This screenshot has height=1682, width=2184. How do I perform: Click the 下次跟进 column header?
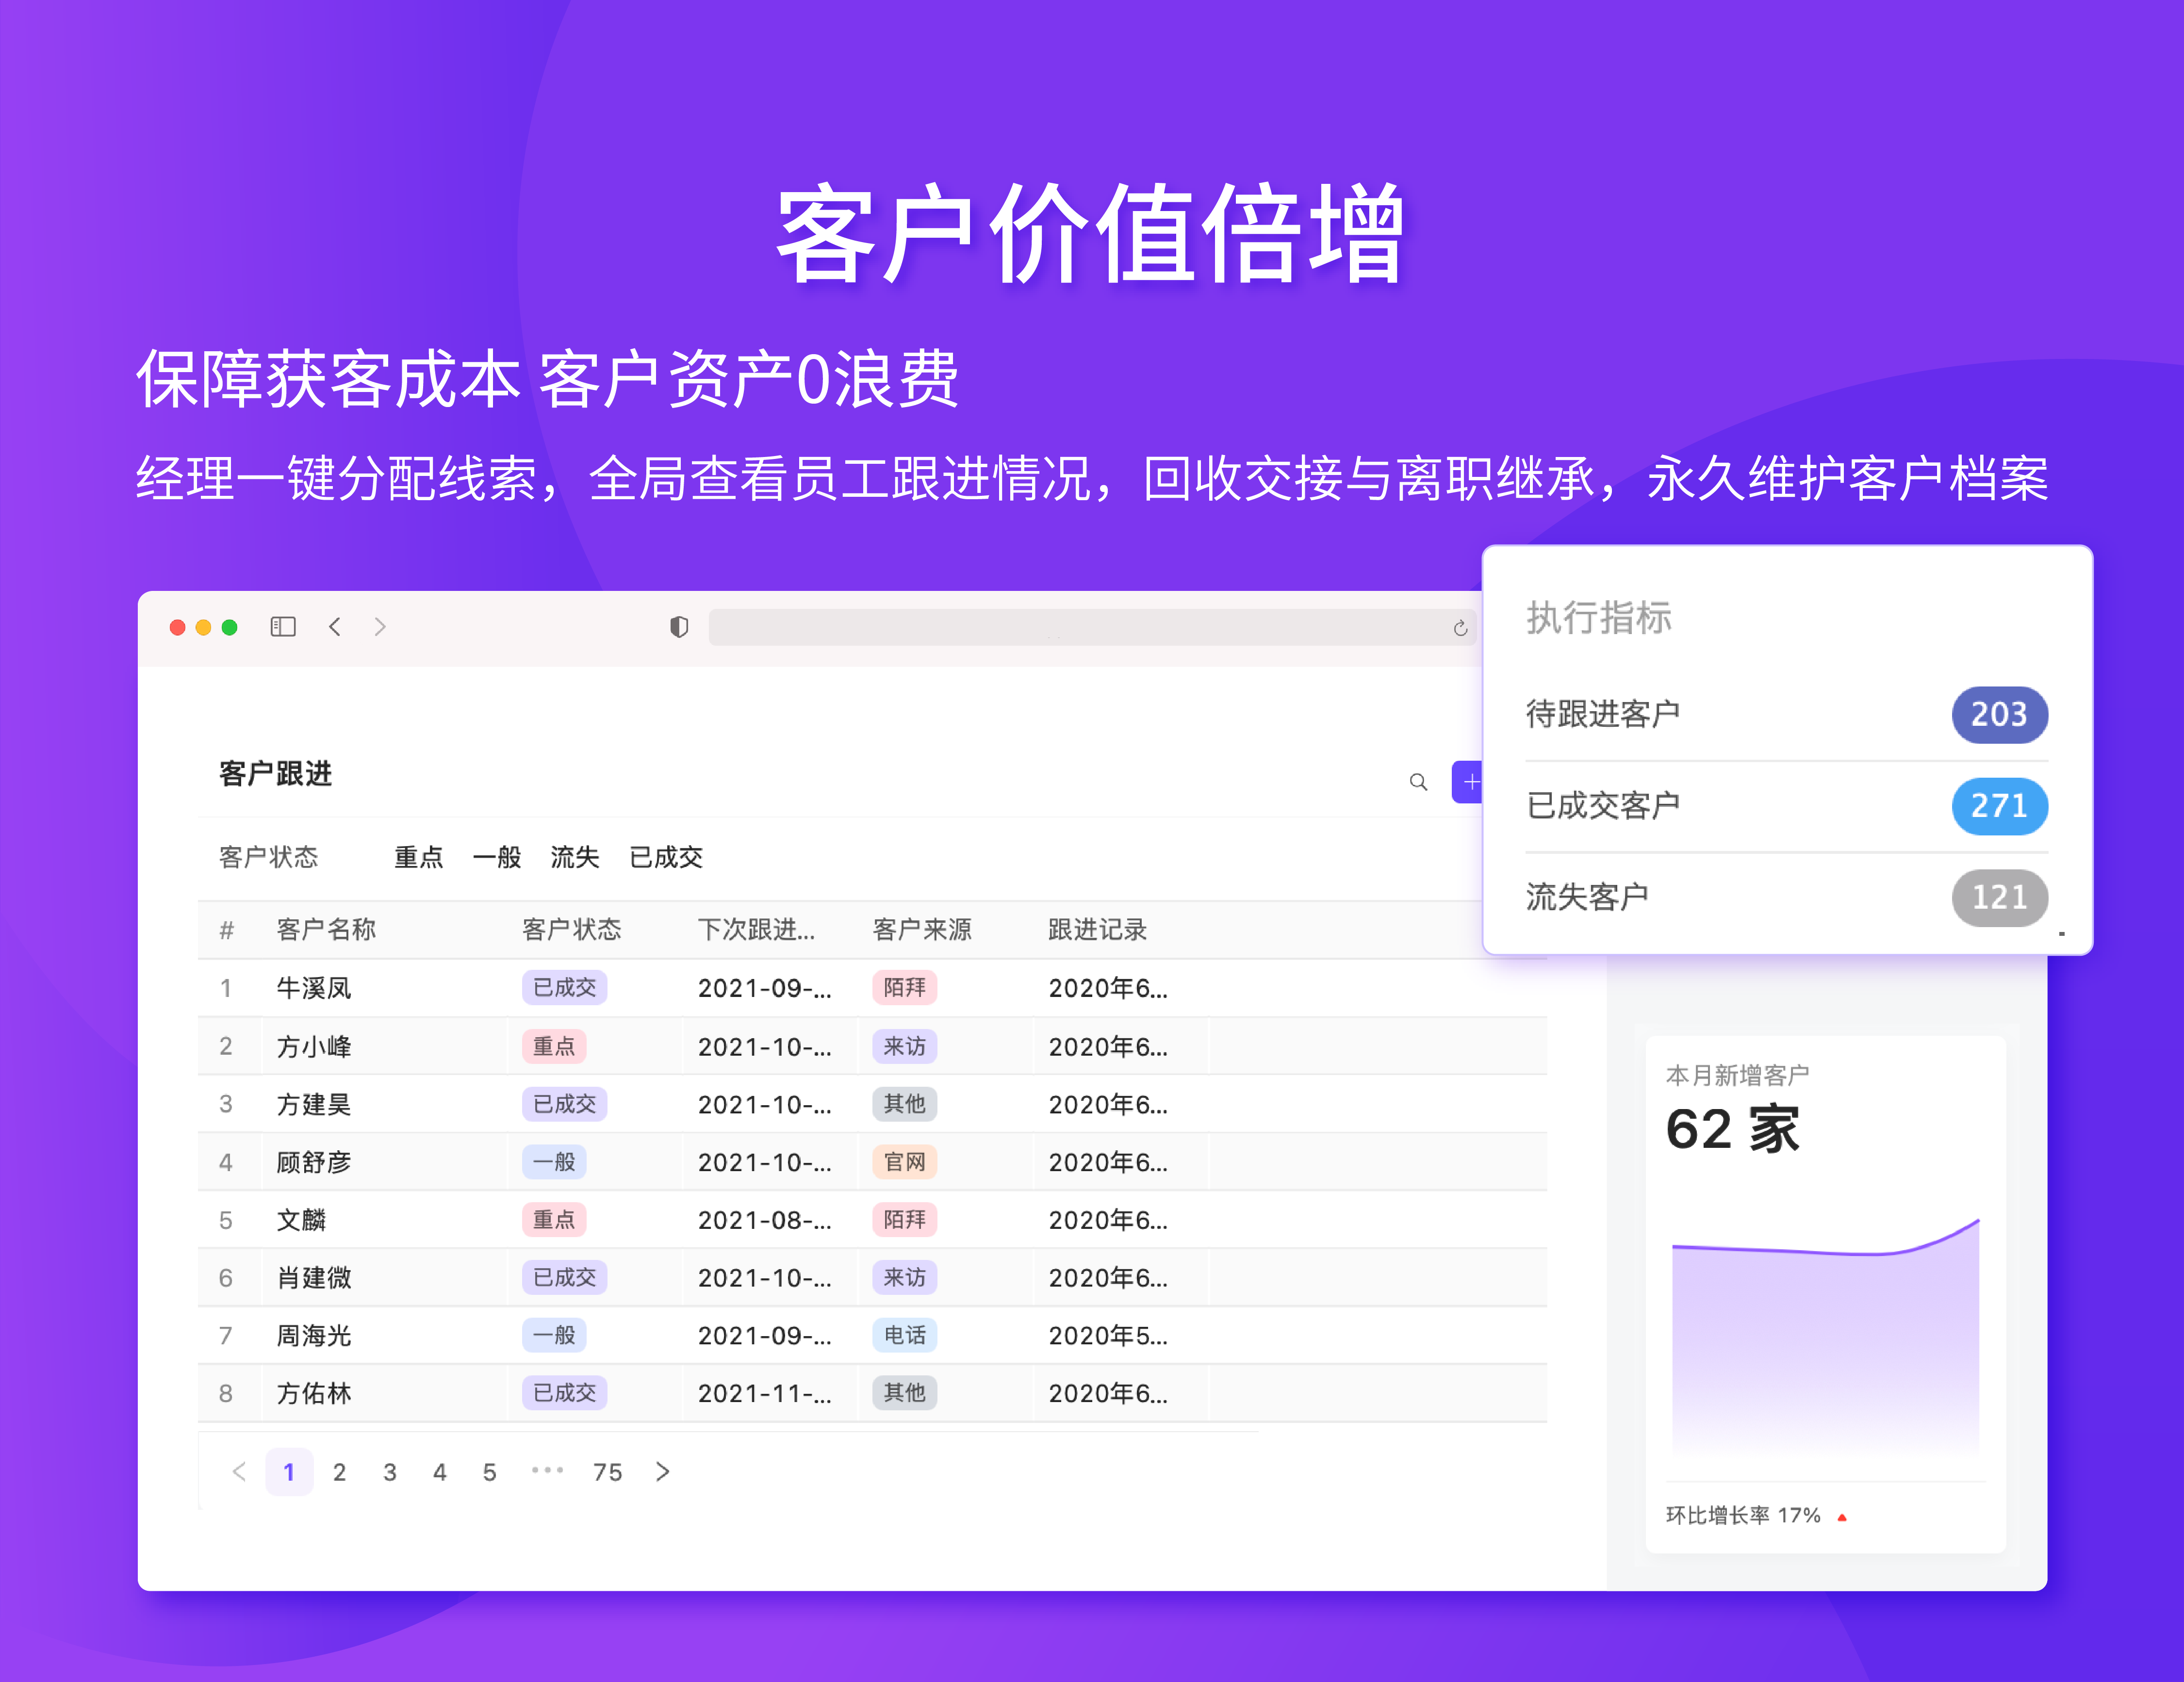(756, 930)
